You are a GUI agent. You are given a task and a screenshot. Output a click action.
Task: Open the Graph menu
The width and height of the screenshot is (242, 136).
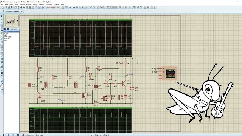click(29, 5)
